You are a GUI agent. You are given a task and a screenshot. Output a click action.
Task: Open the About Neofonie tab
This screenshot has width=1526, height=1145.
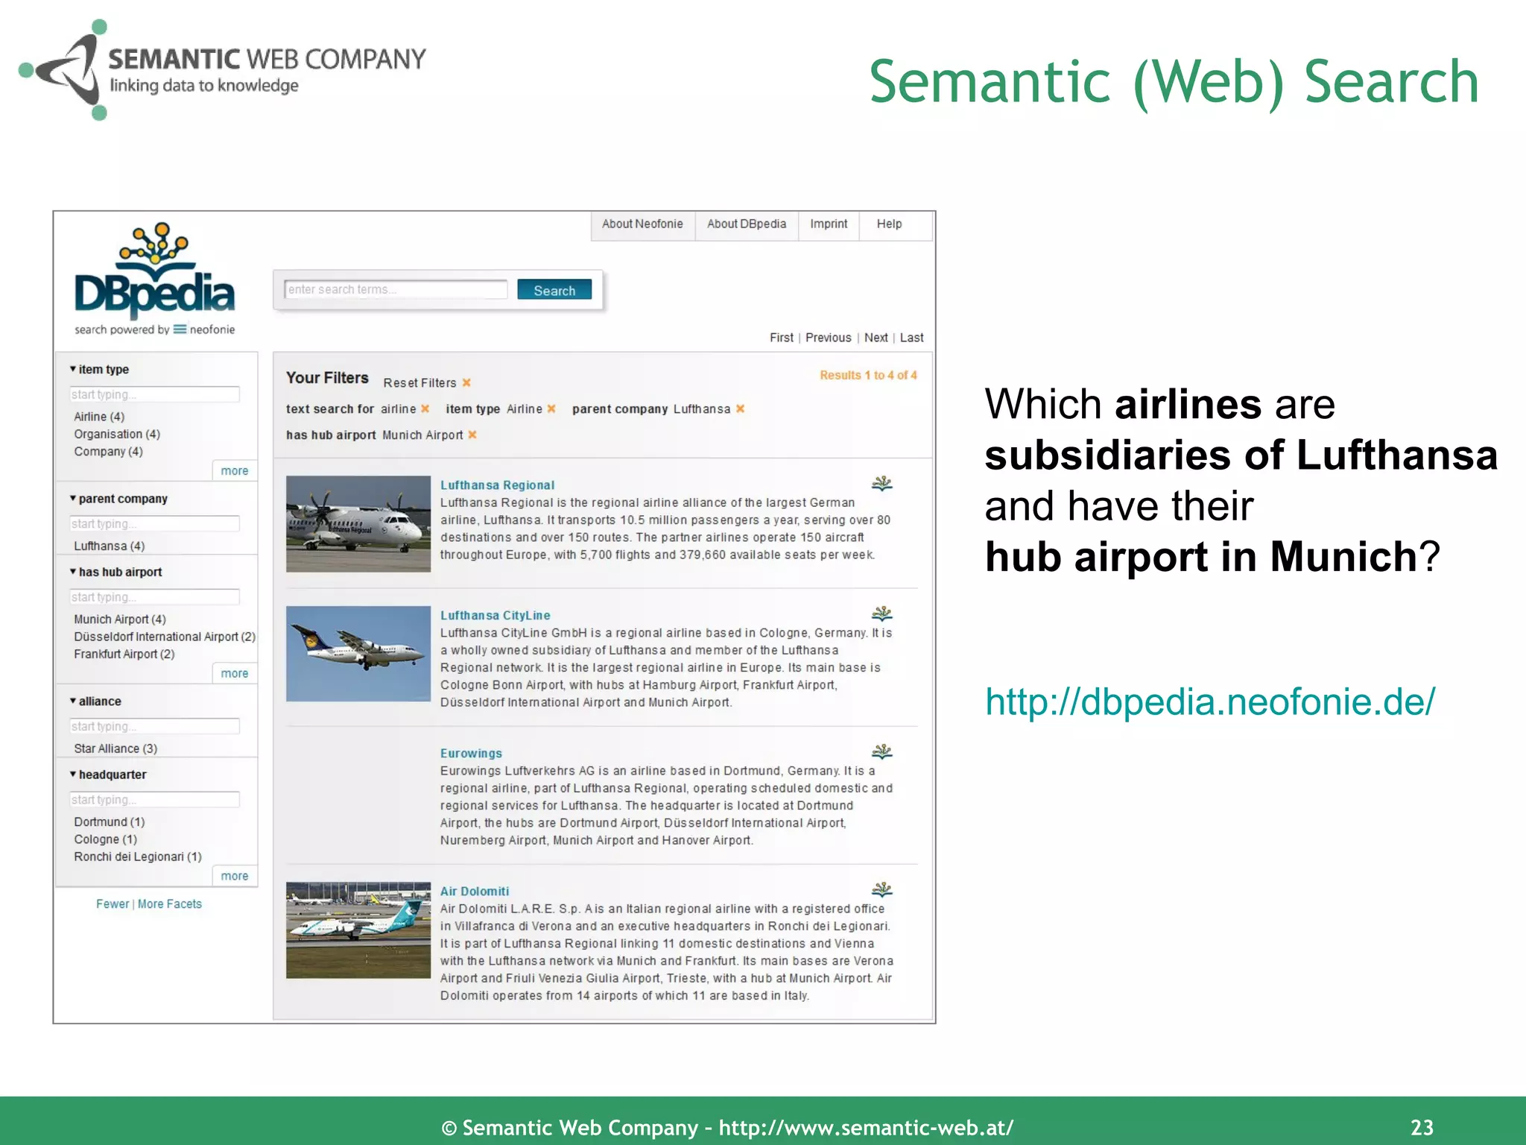click(x=642, y=224)
